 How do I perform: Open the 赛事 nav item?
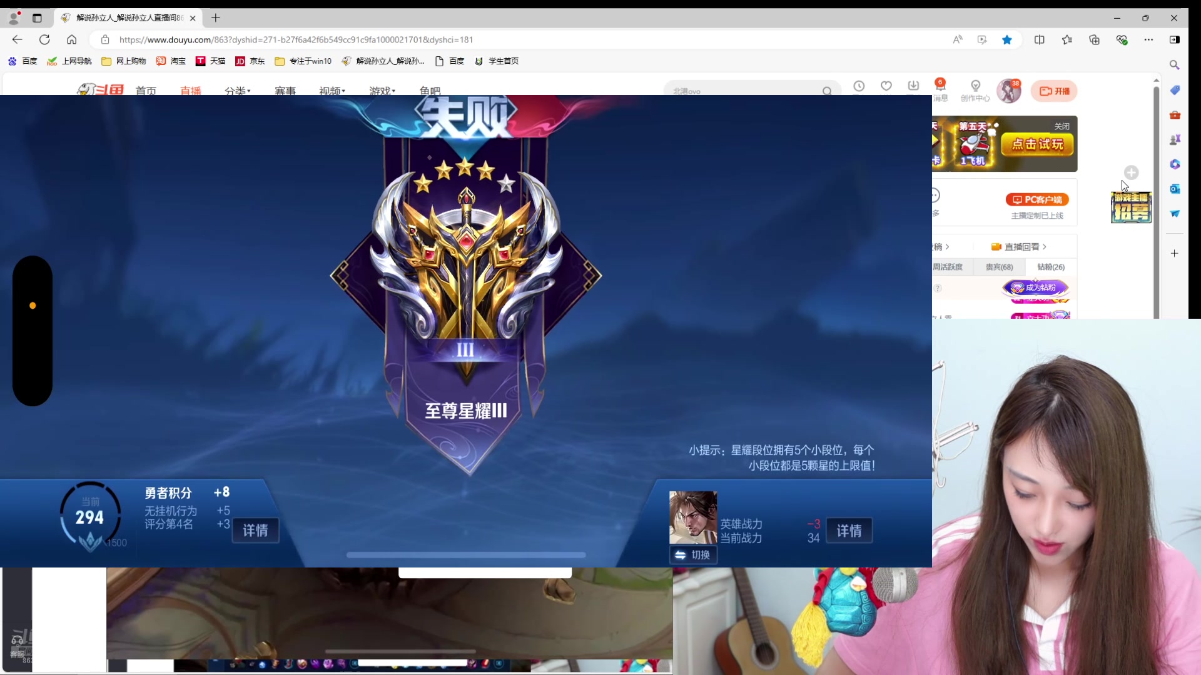tap(285, 91)
